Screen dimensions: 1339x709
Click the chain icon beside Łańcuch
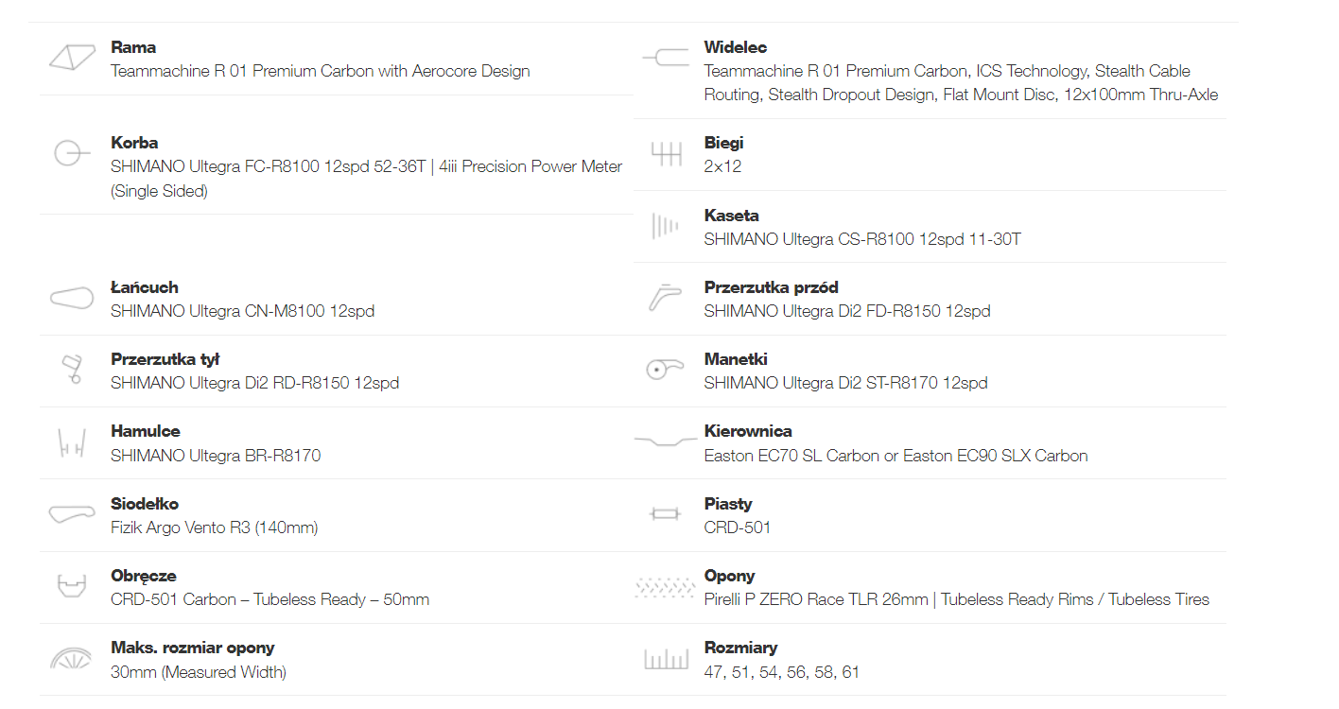(72, 298)
